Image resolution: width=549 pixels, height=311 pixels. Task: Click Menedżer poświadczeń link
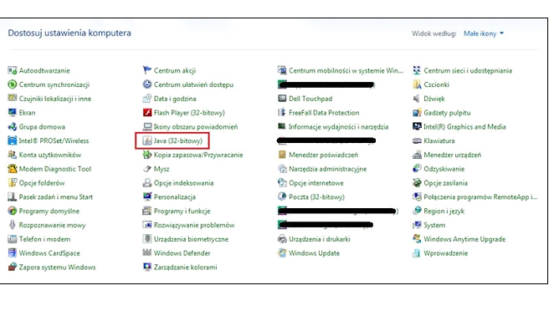324,155
